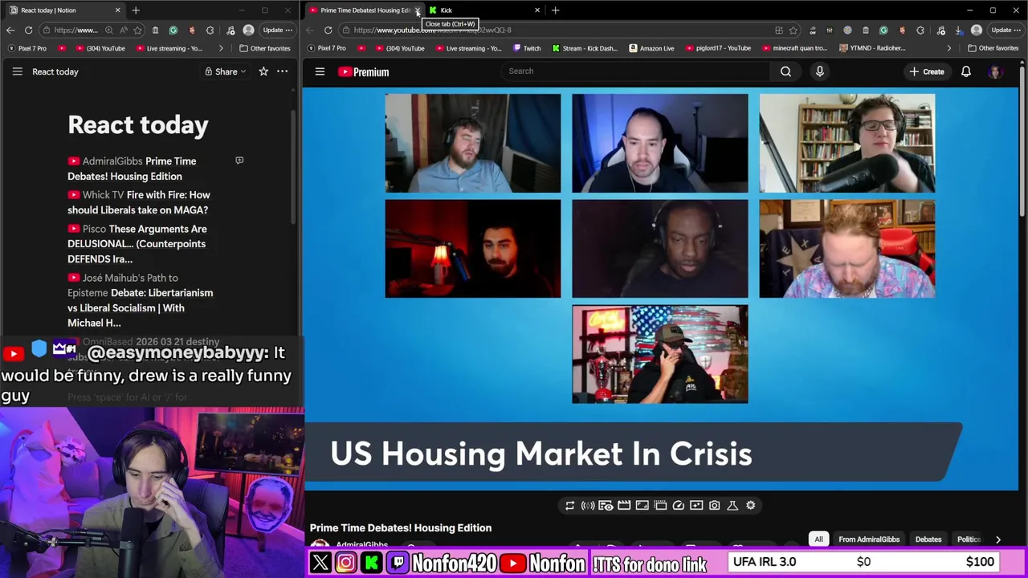Reload the Notion browser window

coord(28,30)
